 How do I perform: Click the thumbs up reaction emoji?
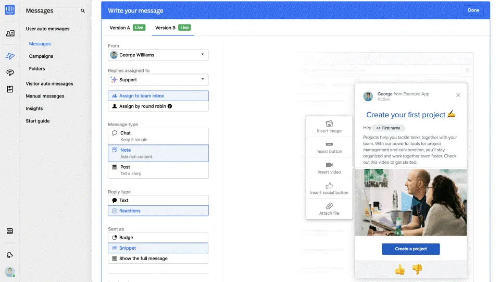click(x=400, y=270)
